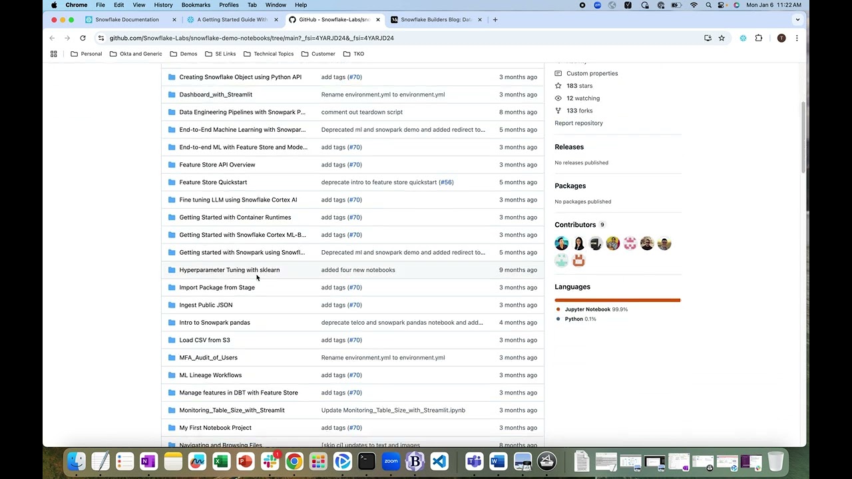This screenshot has height=479, width=852.
Task: Open the Chrome profile avatar
Action: [781, 38]
